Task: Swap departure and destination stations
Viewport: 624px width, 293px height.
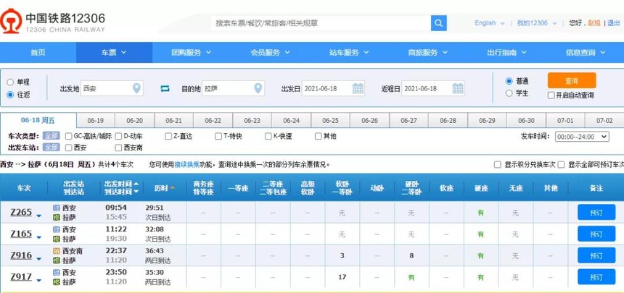Action: [x=165, y=88]
